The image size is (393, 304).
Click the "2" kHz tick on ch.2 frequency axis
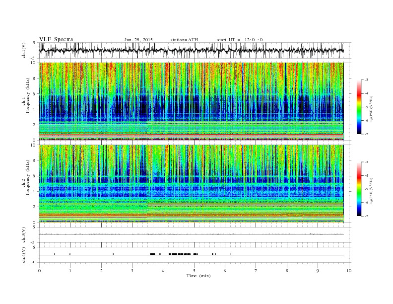click(34, 207)
